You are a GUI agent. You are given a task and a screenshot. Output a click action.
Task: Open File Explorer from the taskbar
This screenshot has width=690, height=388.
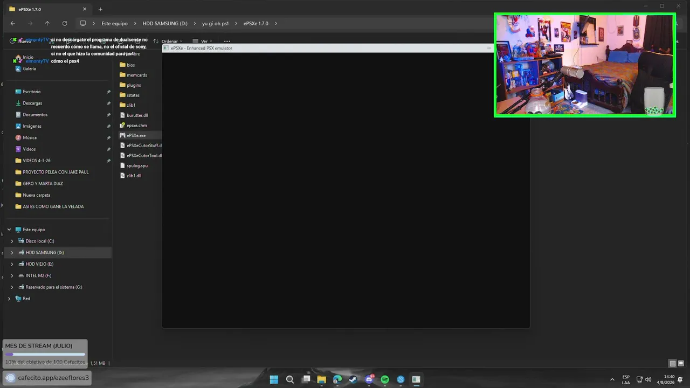pyautogui.click(x=322, y=379)
